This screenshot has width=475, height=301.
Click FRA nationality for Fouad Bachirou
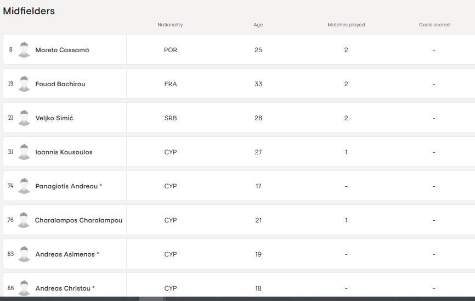click(x=170, y=84)
